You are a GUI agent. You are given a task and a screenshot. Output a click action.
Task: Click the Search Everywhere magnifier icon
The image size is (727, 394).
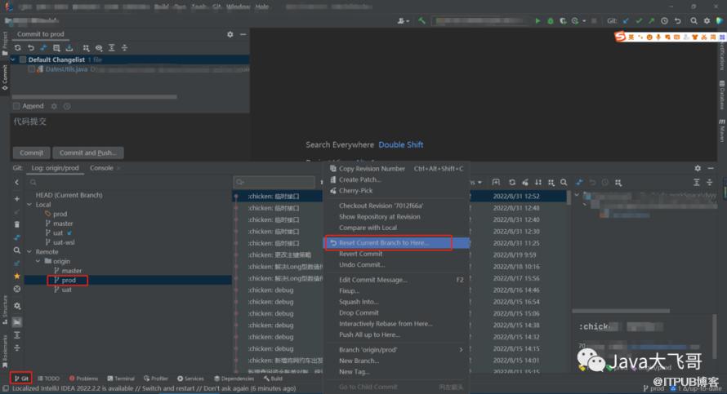click(x=694, y=21)
